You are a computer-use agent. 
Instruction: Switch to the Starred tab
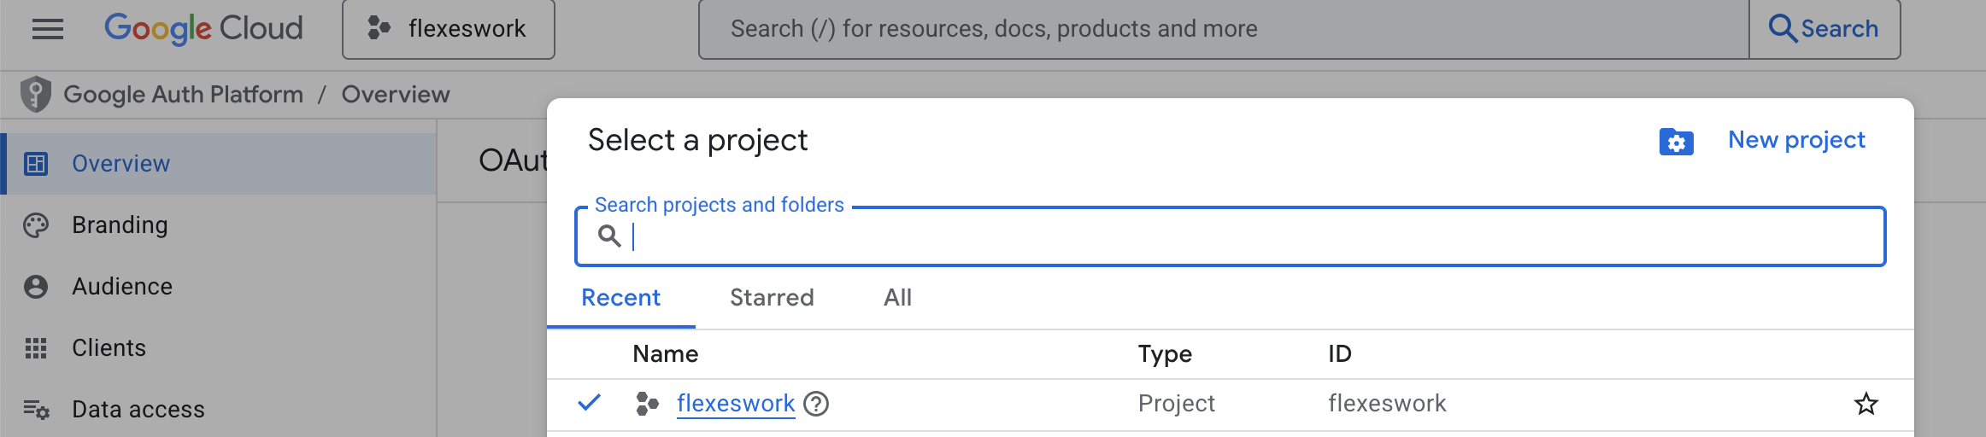pos(772,298)
